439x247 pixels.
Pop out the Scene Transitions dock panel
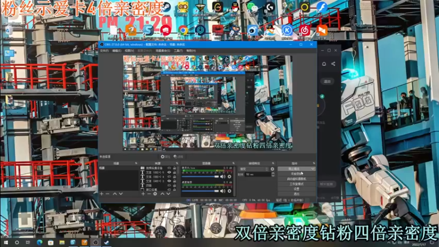(x=273, y=163)
